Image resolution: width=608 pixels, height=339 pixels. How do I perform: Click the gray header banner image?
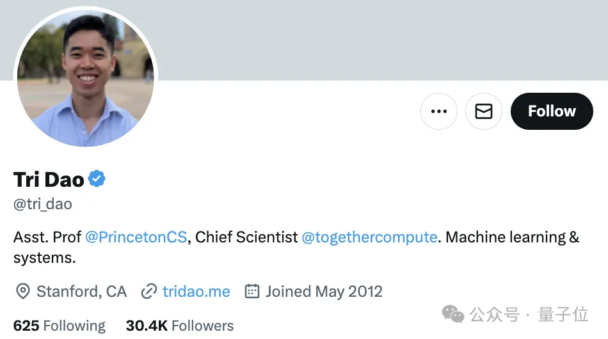point(384,38)
